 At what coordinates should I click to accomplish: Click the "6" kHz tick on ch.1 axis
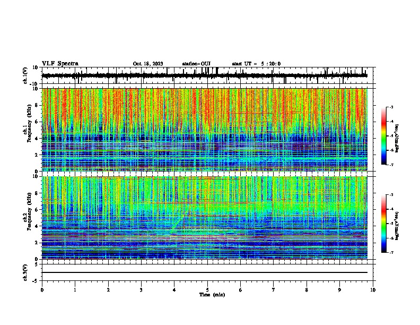point(37,122)
